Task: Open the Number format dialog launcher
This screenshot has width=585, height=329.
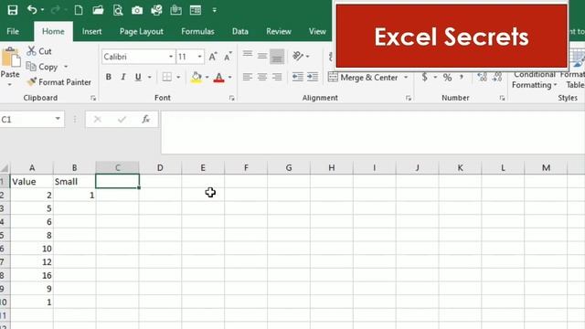Action: pyautogui.click(x=502, y=98)
